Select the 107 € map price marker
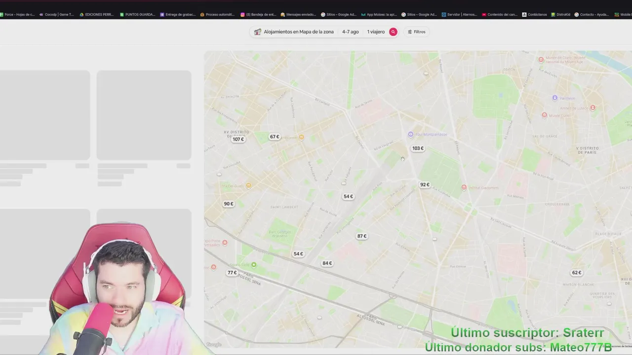This screenshot has height=355, width=632. [238, 140]
